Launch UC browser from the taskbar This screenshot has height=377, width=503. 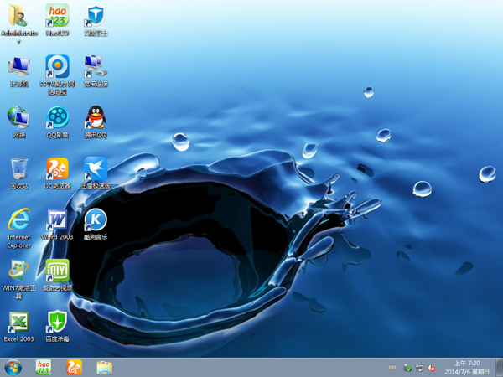pos(74,368)
